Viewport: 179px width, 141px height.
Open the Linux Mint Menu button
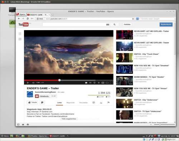(x=5, y=136)
